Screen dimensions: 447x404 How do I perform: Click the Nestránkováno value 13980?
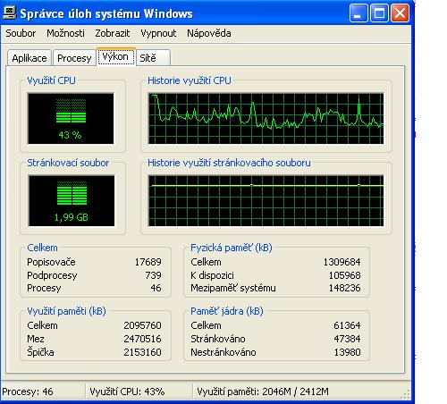click(x=347, y=352)
